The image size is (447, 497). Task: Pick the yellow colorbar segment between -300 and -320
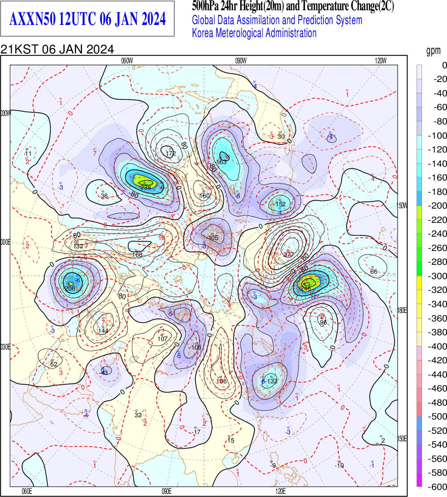[x=419, y=283]
